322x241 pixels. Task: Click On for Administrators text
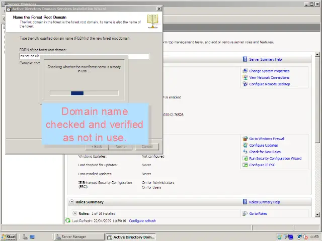click(158, 182)
